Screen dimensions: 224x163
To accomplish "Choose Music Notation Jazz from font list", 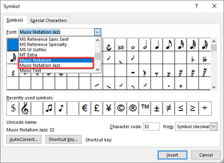I will click(40, 65).
